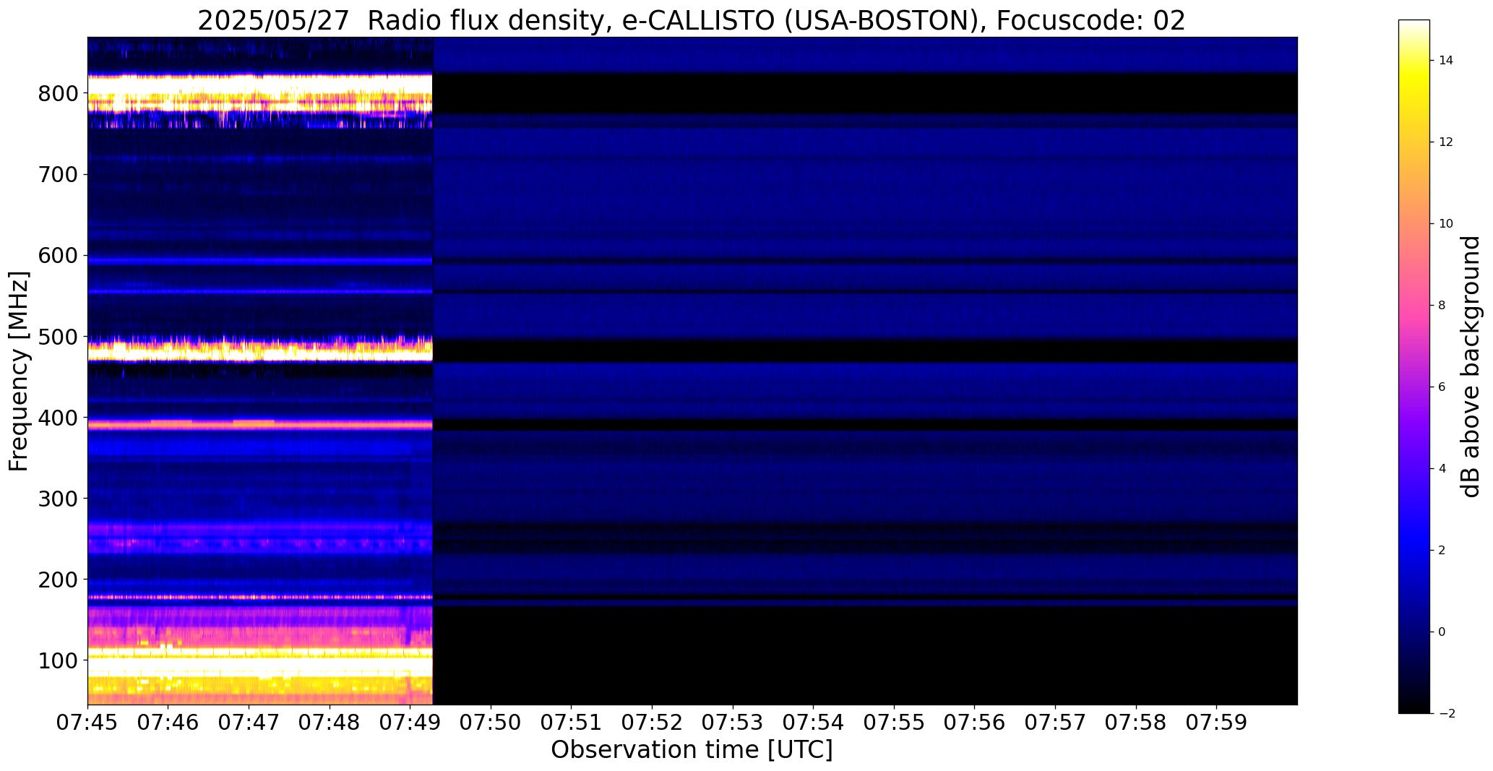1493x771 pixels.
Task: Click the 700 MHz frequency tick label
Action: (x=58, y=175)
